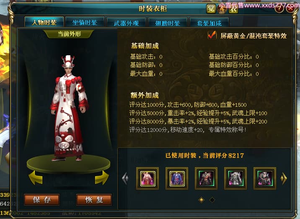The height and width of the screenshot is (219, 300).
Task: Open the question mark help icon
Action: (x=279, y=9)
